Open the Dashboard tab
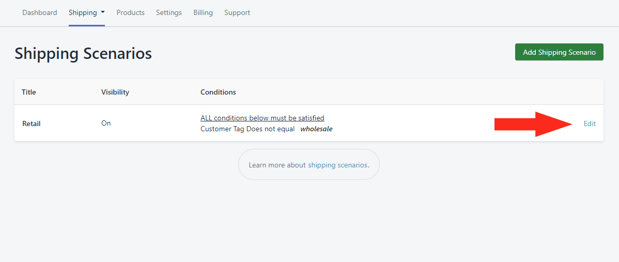The height and width of the screenshot is (262, 619). (x=40, y=12)
